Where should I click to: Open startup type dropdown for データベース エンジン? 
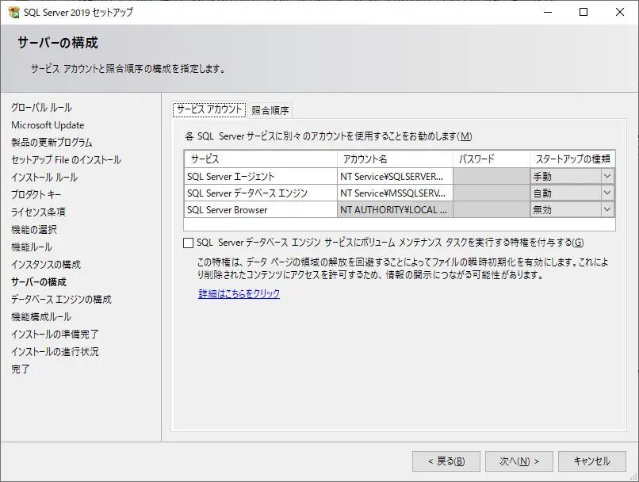606,193
